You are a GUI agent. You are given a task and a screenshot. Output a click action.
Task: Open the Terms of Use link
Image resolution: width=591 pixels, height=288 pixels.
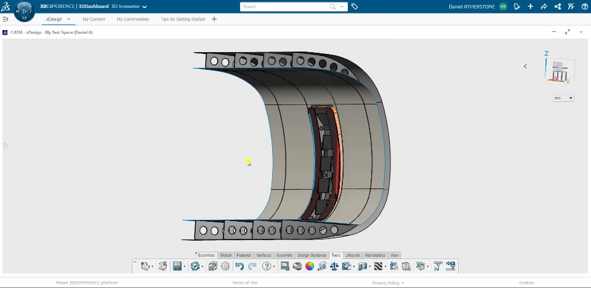point(244,282)
